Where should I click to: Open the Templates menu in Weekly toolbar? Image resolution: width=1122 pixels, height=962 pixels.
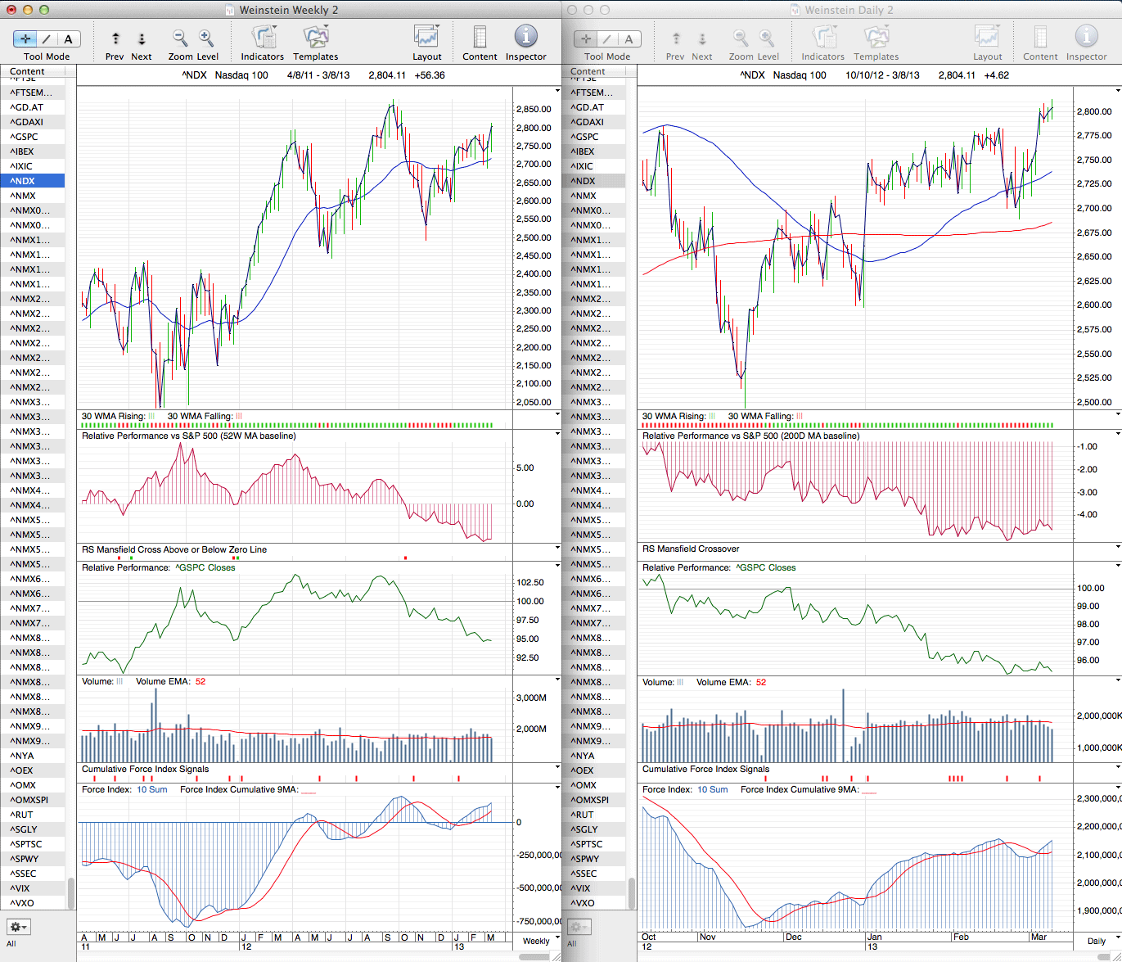point(316,37)
